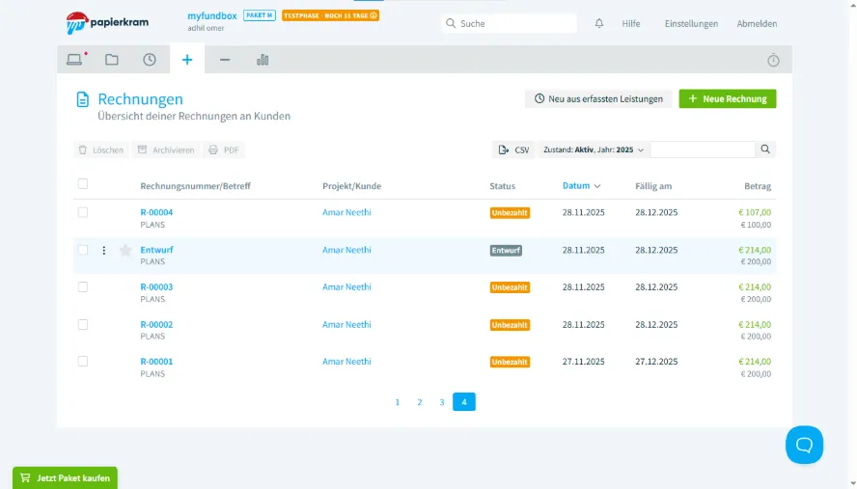Open the folder projects tab icon
Viewport: 857px width, 489px height.
[112, 60]
